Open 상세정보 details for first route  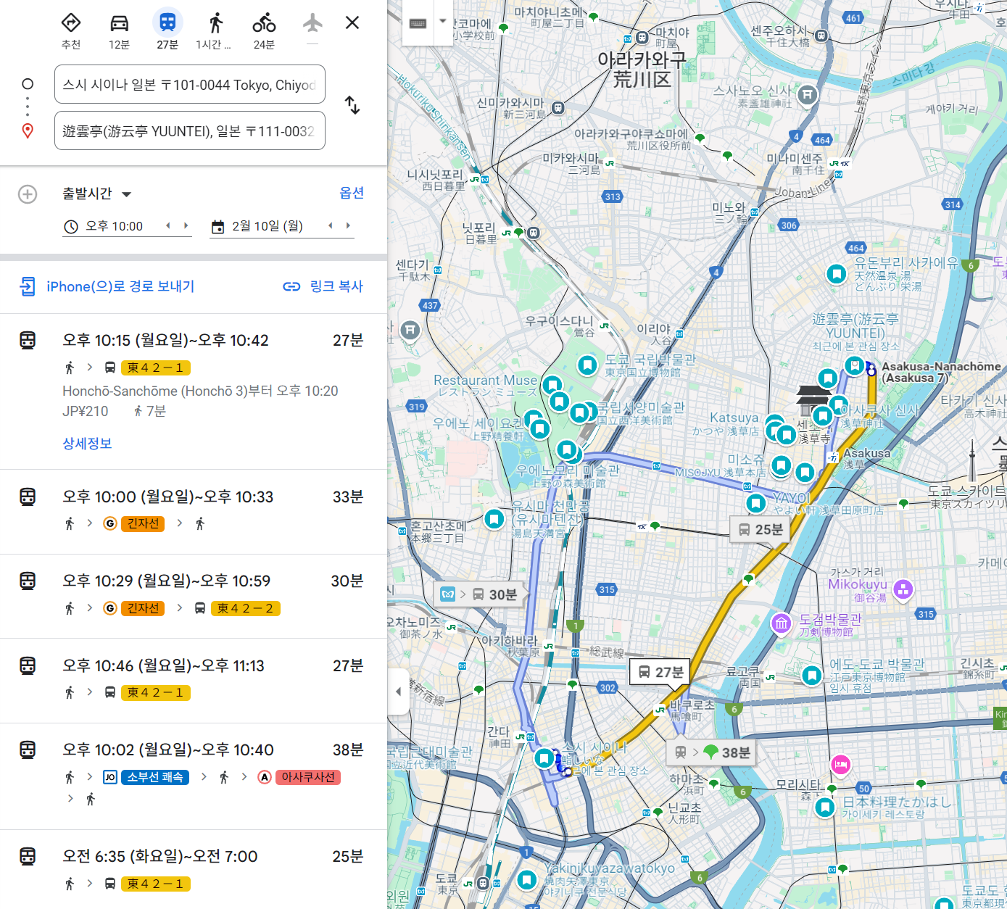(87, 443)
